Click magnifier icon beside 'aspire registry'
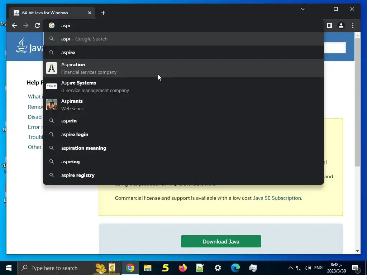This screenshot has height=275, width=367. coord(52,175)
